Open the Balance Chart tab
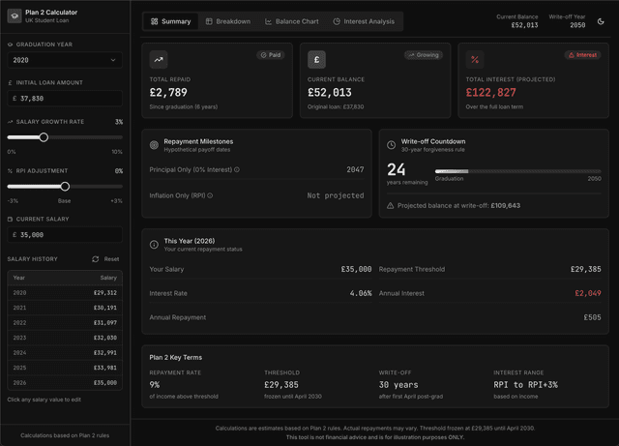The width and height of the screenshot is (619, 446). [292, 21]
